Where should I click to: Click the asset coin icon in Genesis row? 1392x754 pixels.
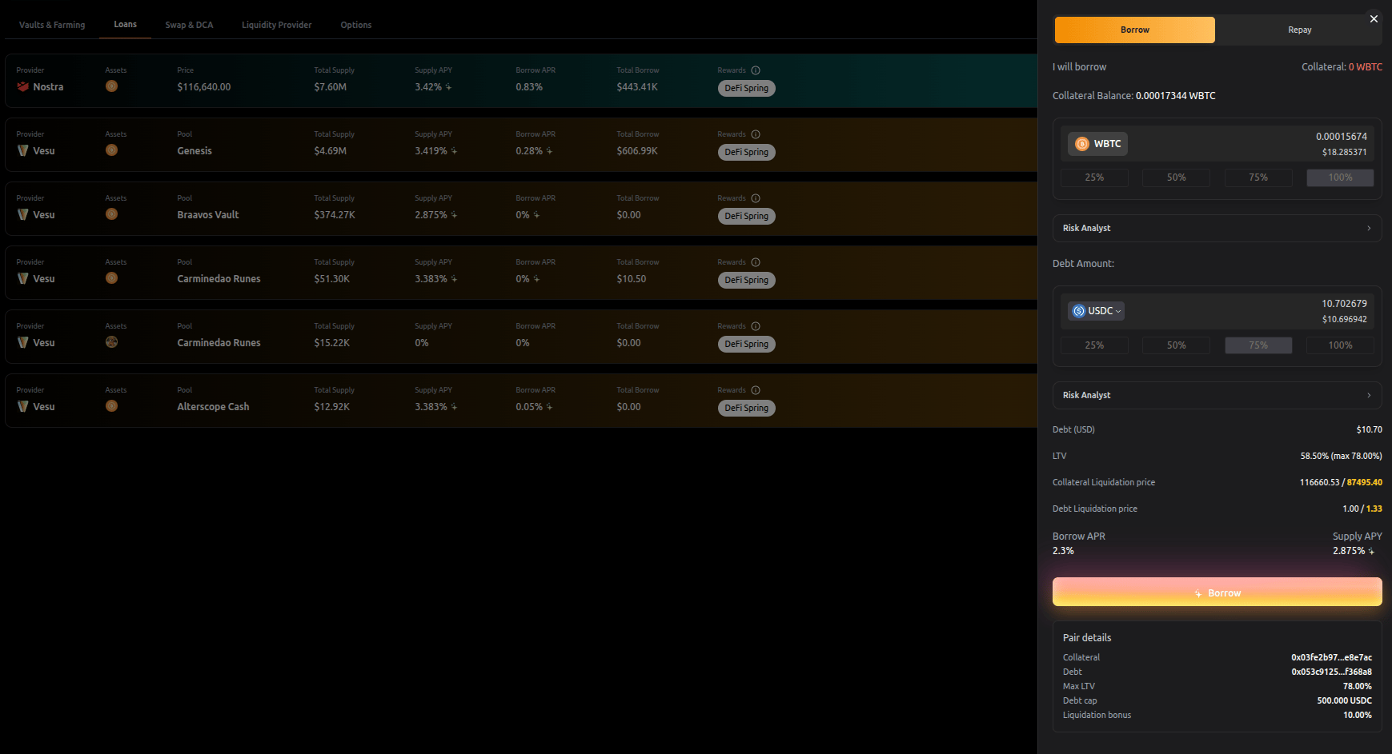tap(111, 150)
